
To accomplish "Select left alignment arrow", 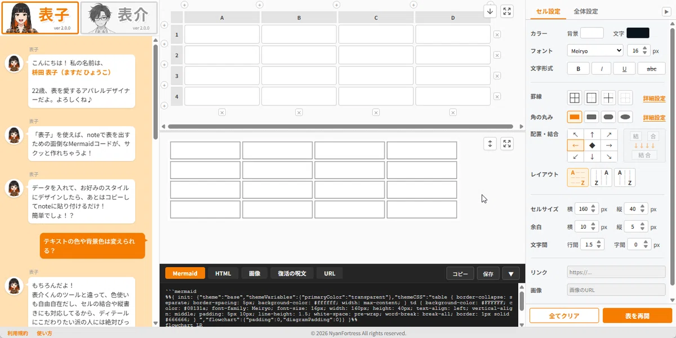I will pos(575,145).
